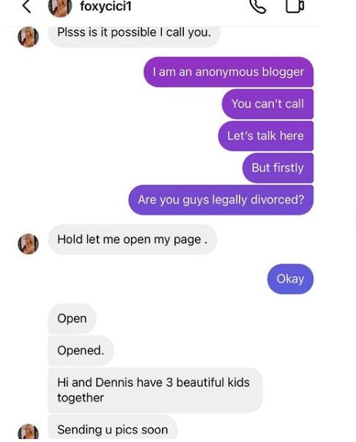Open the foxycici1 username header

click(105, 6)
